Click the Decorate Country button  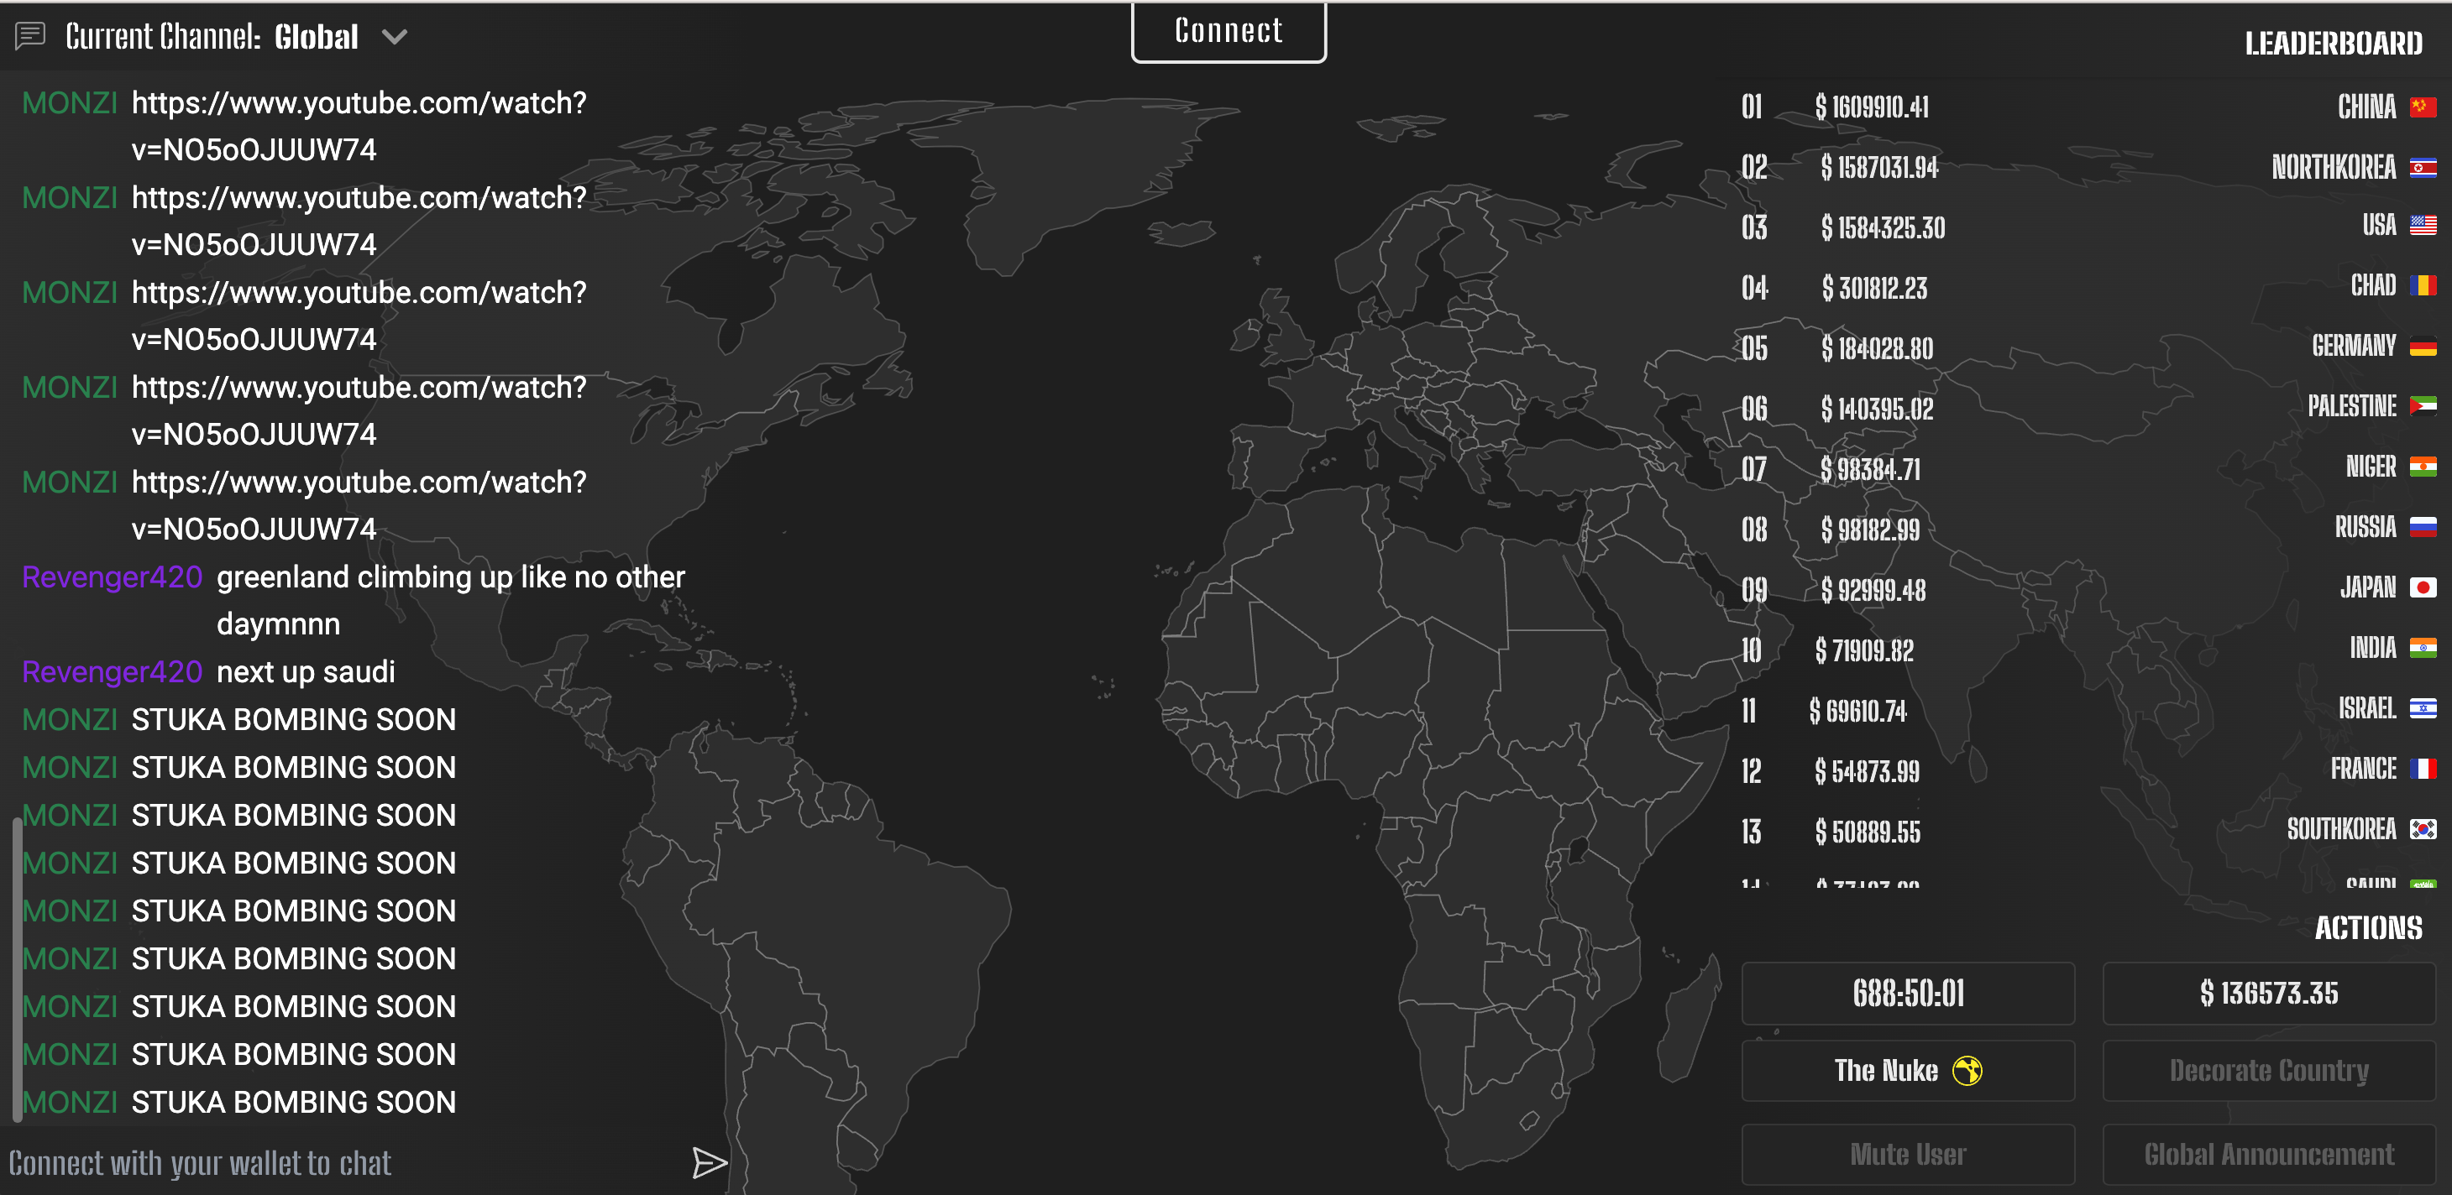pyautogui.click(x=2268, y=1070)
